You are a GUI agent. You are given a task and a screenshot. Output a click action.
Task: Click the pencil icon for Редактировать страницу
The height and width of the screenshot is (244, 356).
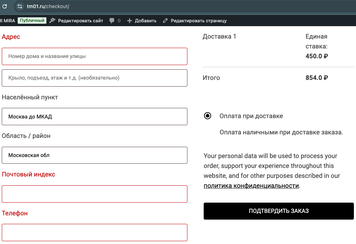coord(165,21)
